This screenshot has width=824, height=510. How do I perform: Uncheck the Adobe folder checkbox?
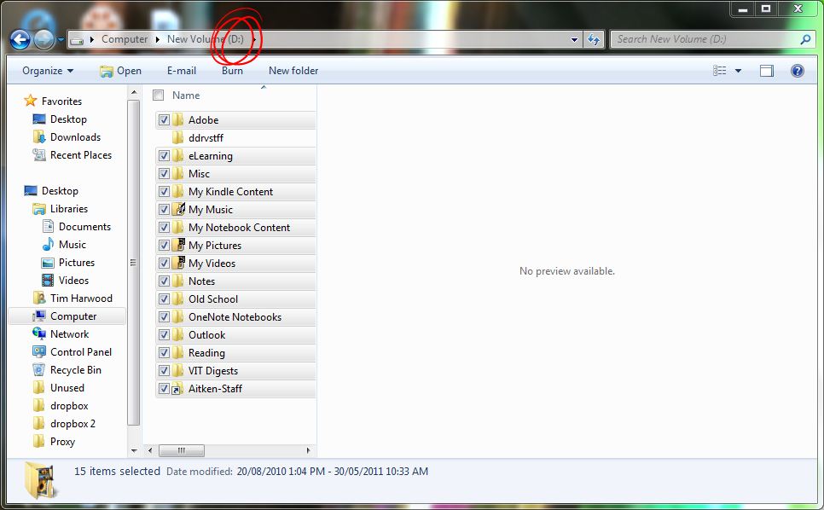click(165, 120)
